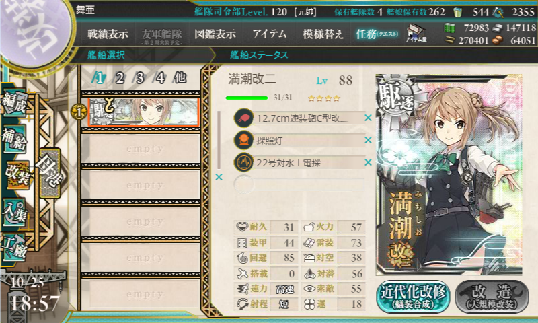Image resolution: width=538 pixels, height=323 pixels.
Task: Remove the 22号対水上電探 radar equipment
Action: coord(368,162)
